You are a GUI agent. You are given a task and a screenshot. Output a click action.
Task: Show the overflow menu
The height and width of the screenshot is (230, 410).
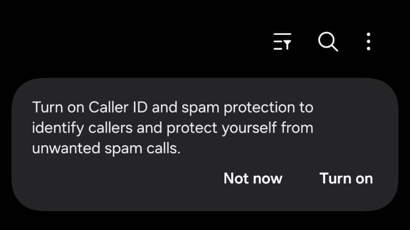pos(368,42)
